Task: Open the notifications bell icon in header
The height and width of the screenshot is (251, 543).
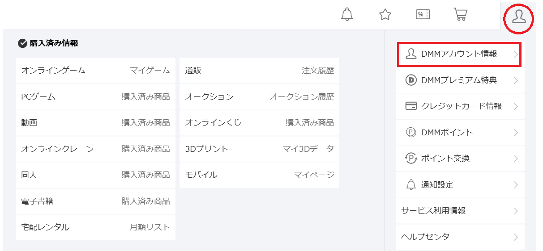Action: [x=347, y=14]
